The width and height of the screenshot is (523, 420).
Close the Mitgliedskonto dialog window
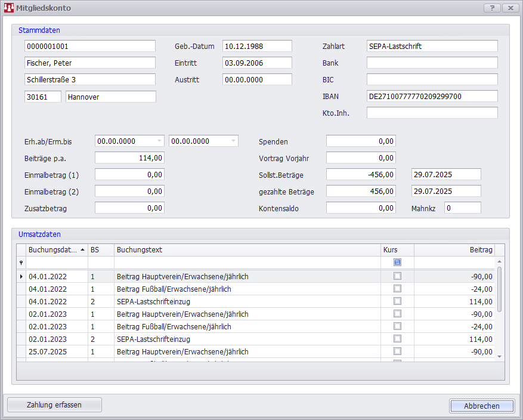[510, 8]
